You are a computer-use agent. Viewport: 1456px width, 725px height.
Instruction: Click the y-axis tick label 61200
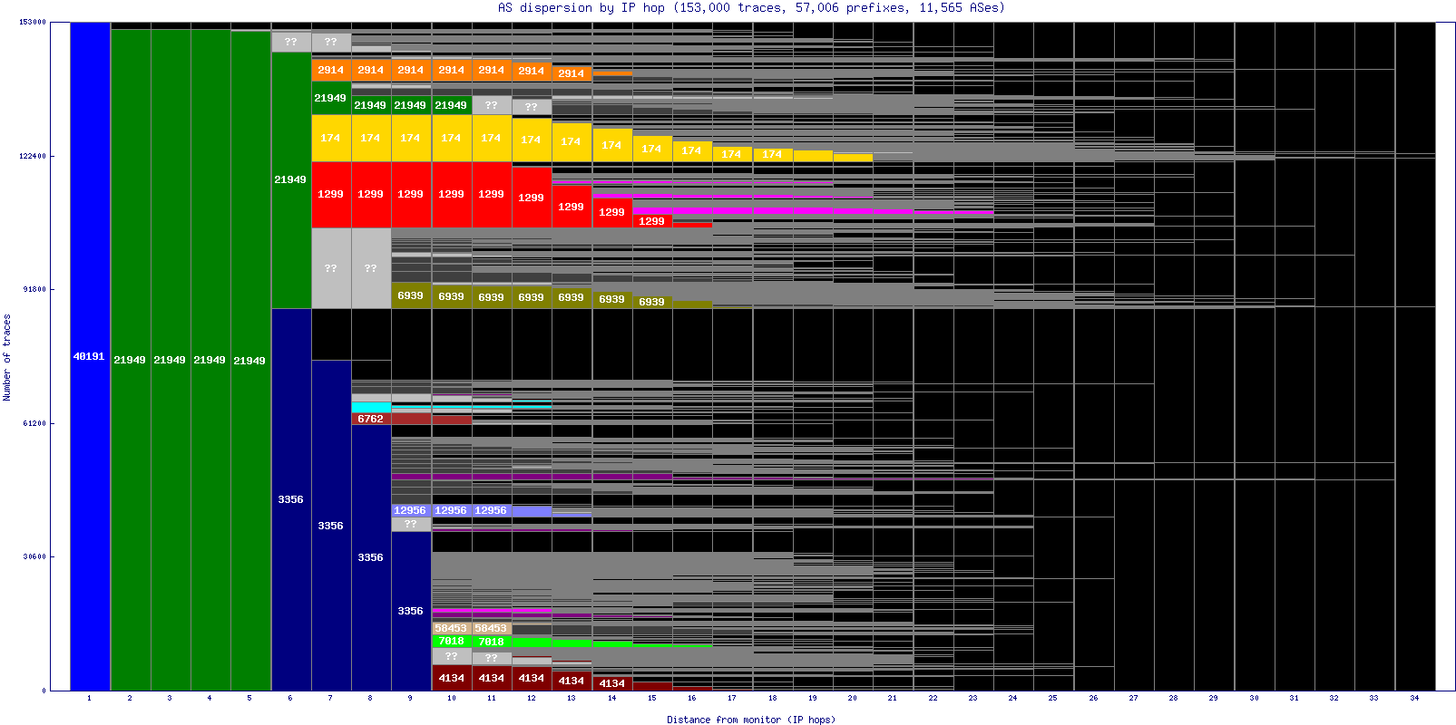34,423
